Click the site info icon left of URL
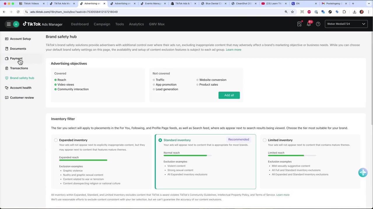The height and width of the screenshot is (209, 373). click(26, 12)
